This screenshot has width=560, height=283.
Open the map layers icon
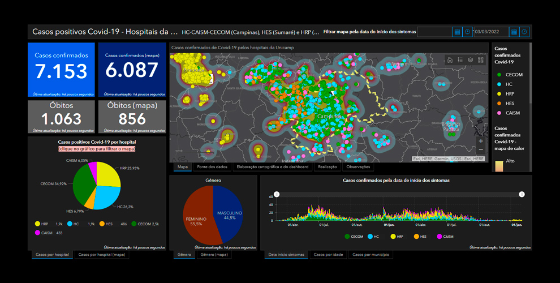470,60
